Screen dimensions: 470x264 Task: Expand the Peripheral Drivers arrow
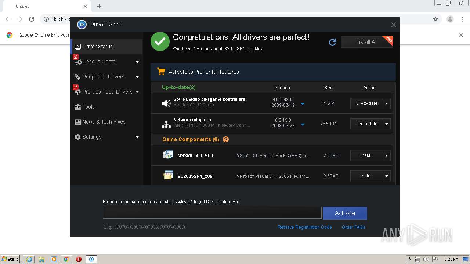137,77
